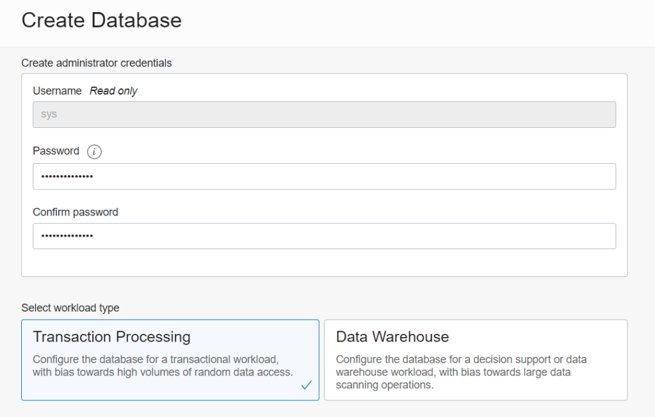This screenshot has height=417, width=655.
Task: Click the read-only sys username field
Action: point(324,114)
